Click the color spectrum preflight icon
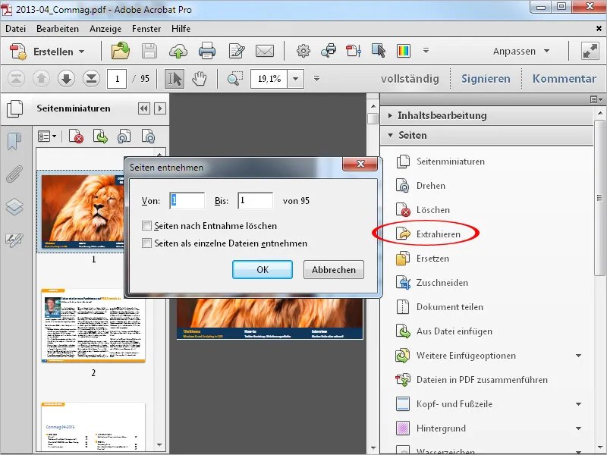 coord(404,51)
